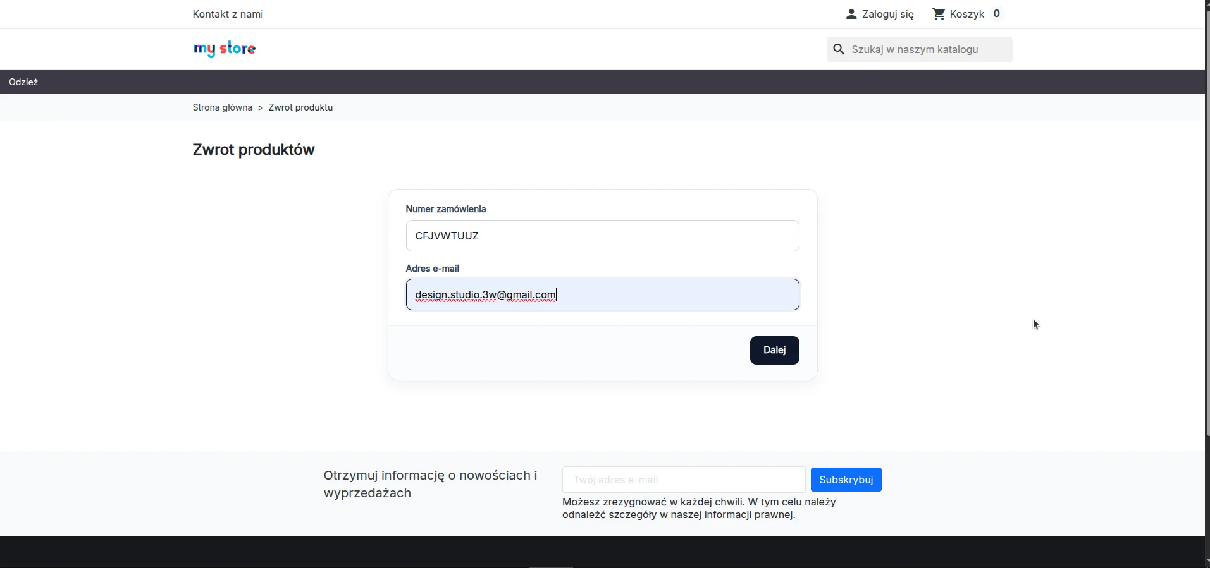Open the Koszyk cart link

pyautogui.click(x=967, y=14)
